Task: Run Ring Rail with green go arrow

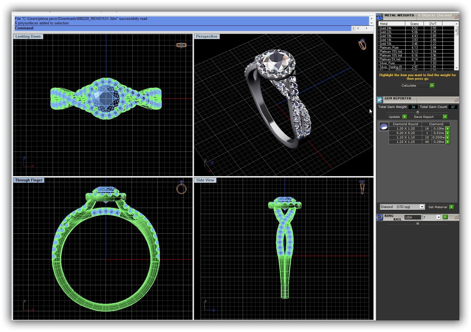Action: click(445, 217)
